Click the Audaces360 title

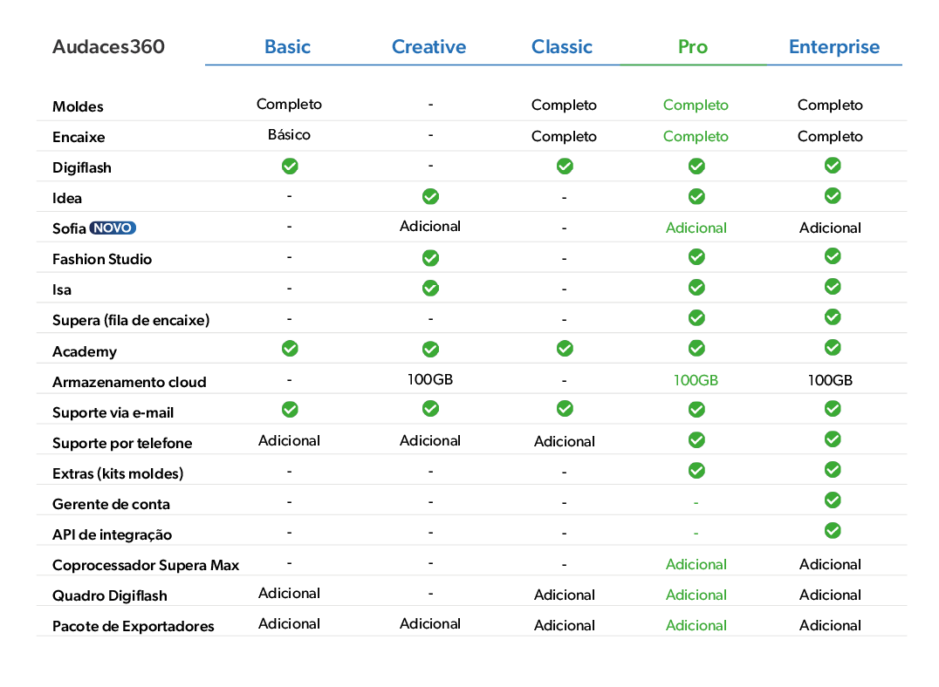pos(108,47)
